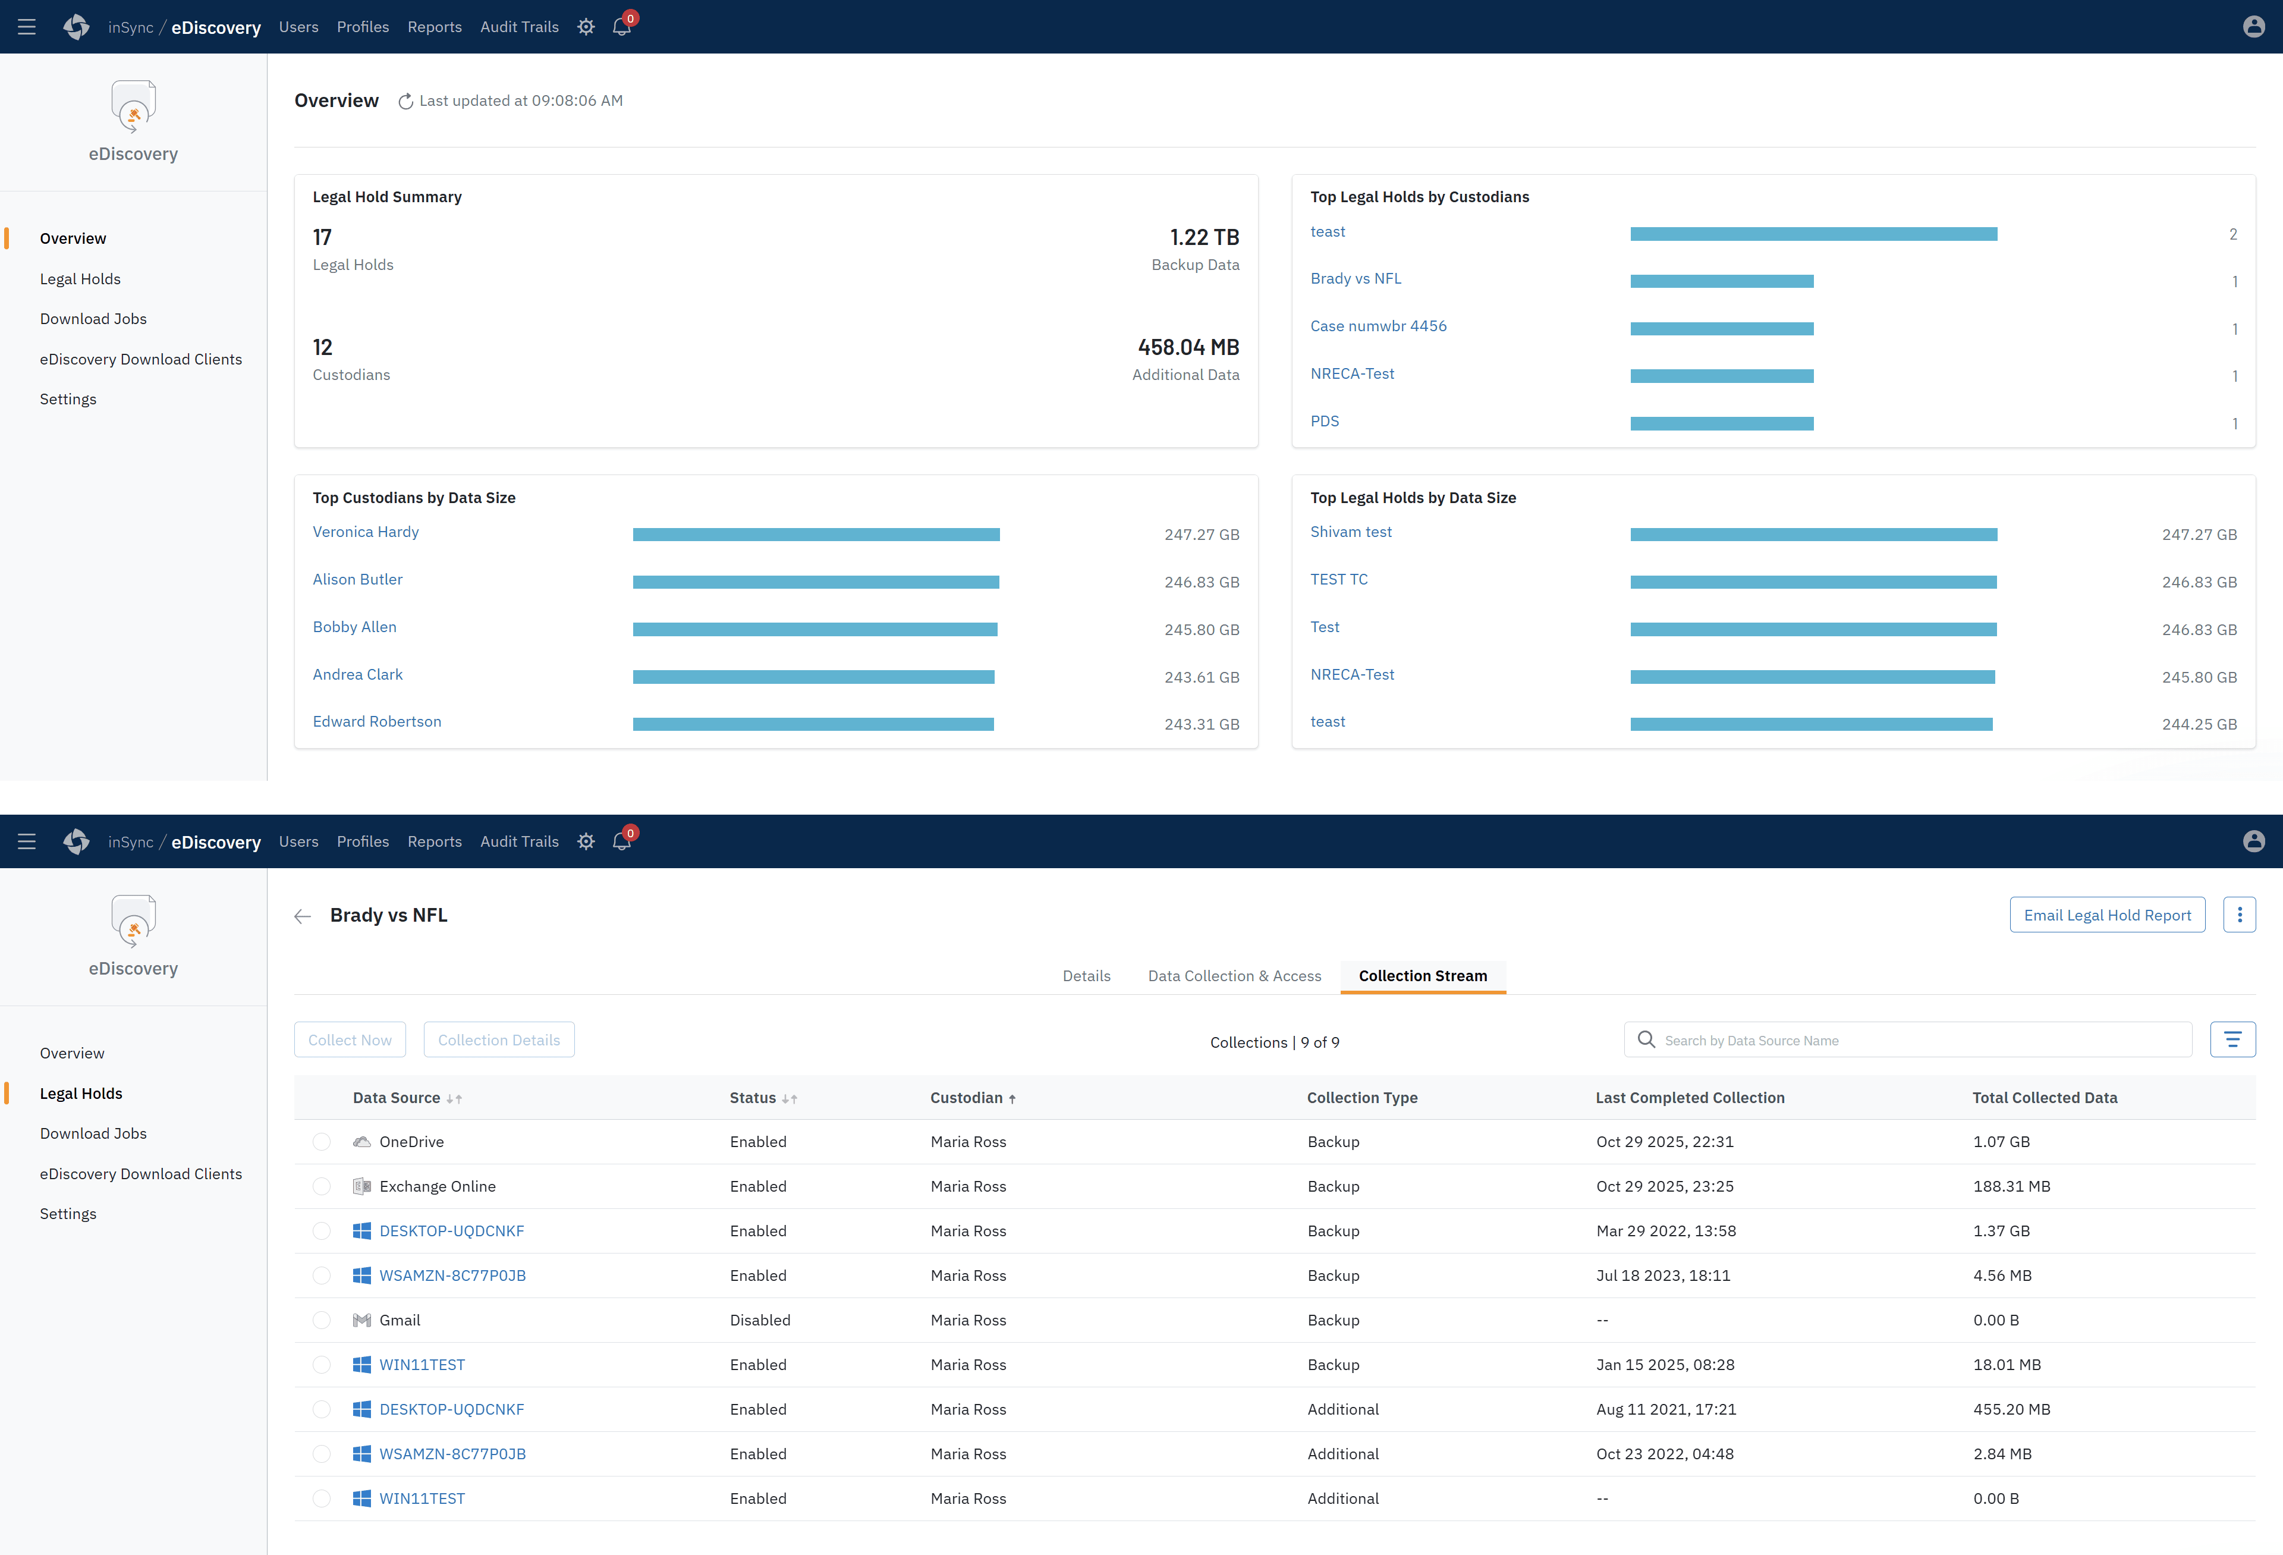Select the Gmail data source radio button
Image resolution: width=2283 pixels, height=1555 pixels.
(321, 1320)
